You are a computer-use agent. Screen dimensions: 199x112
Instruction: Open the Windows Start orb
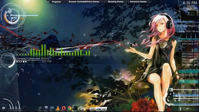click(x=4, y=108)
